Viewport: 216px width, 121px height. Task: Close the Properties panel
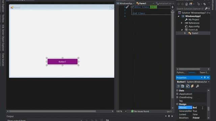coord(208,78)
